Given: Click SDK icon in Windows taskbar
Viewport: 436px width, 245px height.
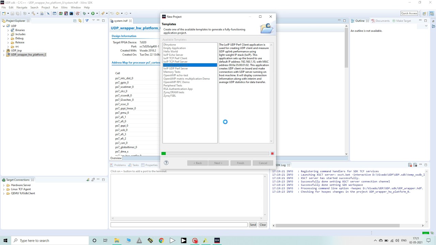Looking at the screenshot, I should point(217,240).
